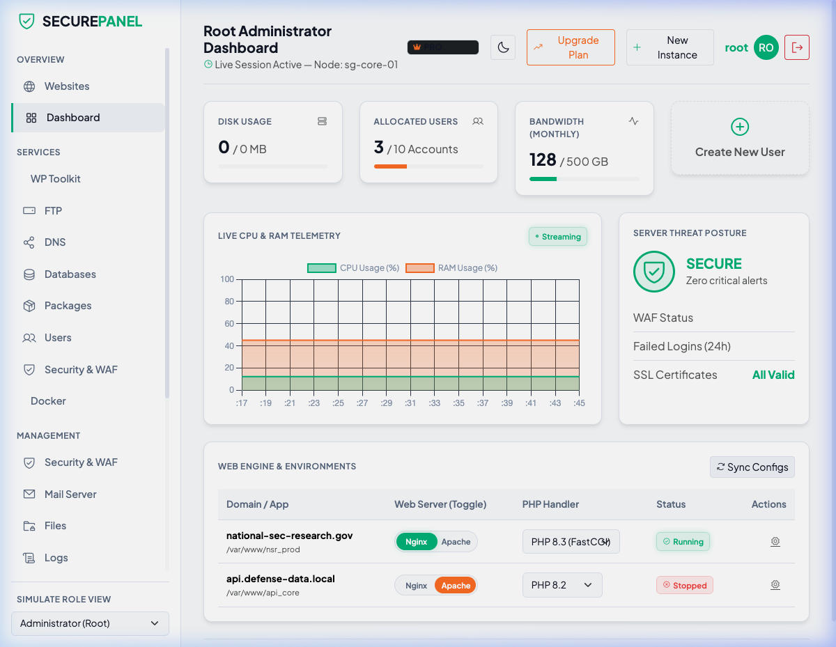Click the SecurePanel shield logo
This screenshot has height=647, width=836.
[x=26, y=21]
